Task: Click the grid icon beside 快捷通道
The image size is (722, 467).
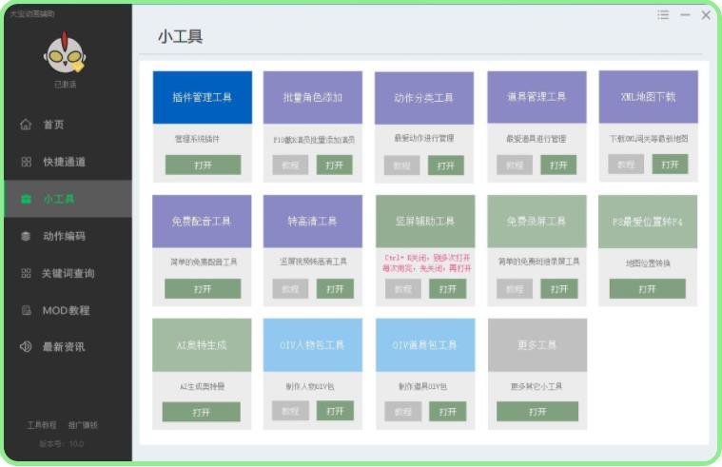Action: click(x=26, y=162)
